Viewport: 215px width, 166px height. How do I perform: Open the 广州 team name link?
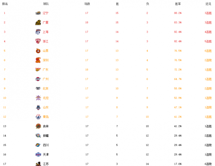point(46,79)
